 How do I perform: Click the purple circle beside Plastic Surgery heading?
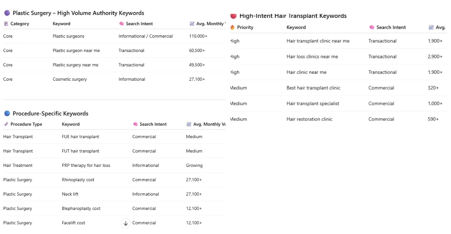(7, 13)
